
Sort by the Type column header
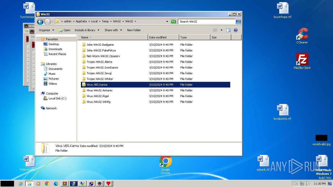click(195, 37)
